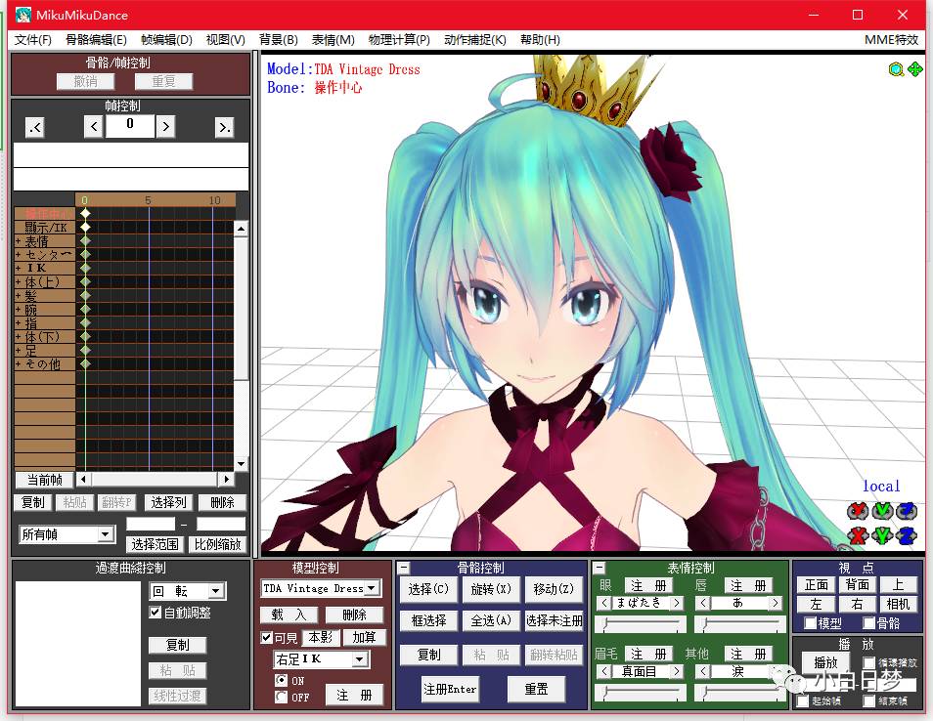The image size is (933, 721).
Task: Enable the 骨骼 view-follow checkbox
Action: pos(868,623)
